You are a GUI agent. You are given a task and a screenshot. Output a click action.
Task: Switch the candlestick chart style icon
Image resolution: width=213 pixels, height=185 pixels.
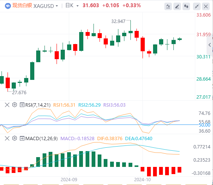coord(186,6)
